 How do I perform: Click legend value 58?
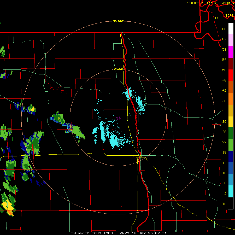(x=224, y=49)
